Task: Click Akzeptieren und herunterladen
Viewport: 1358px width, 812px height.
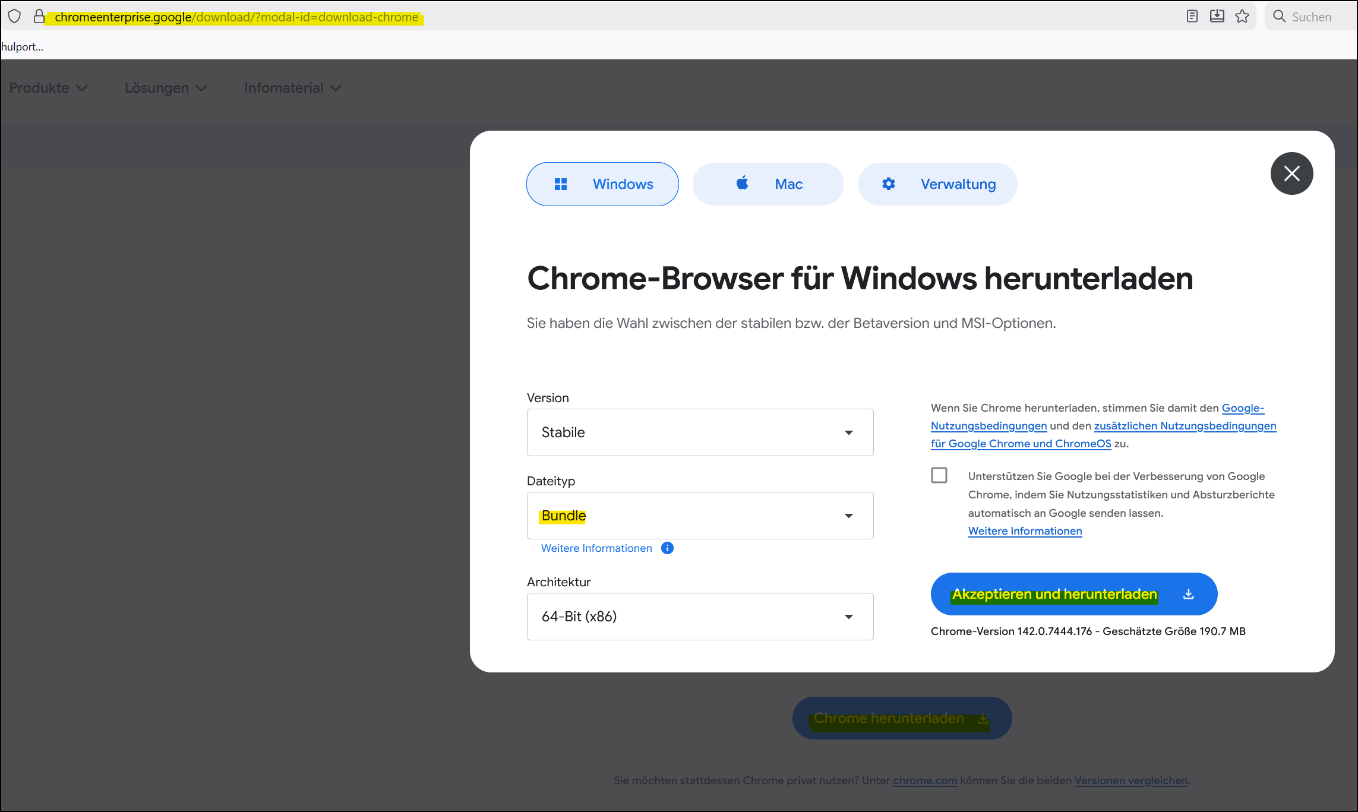Action: [1054, 594]
